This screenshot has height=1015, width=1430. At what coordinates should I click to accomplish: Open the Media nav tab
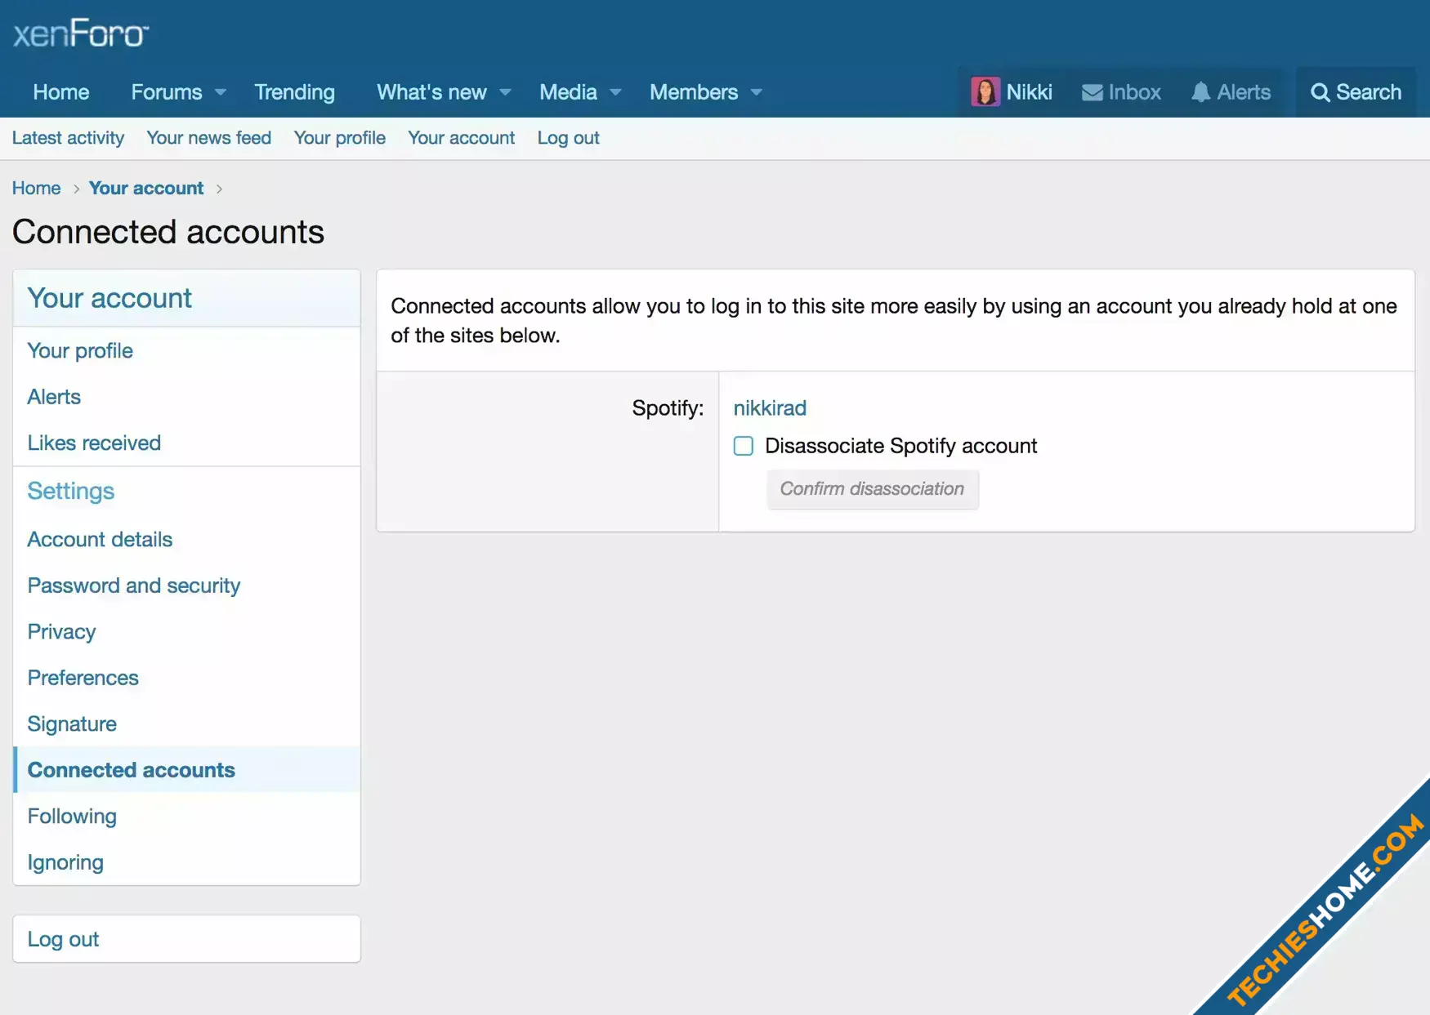point(568,91)
